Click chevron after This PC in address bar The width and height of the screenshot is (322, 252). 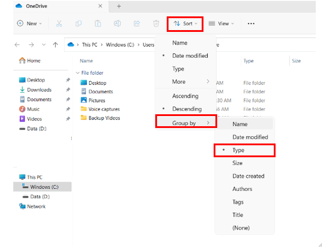tap(102, 45)
